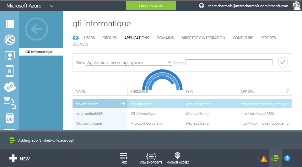
Task: Click 'Web application' type of marc-outlook365
Action: tap(198, 114)
